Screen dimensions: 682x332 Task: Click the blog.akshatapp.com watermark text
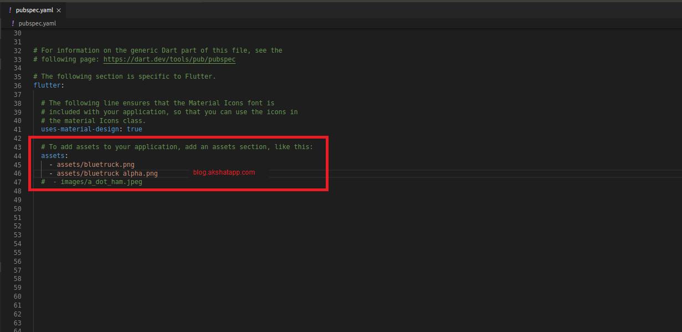pos(224,172)
